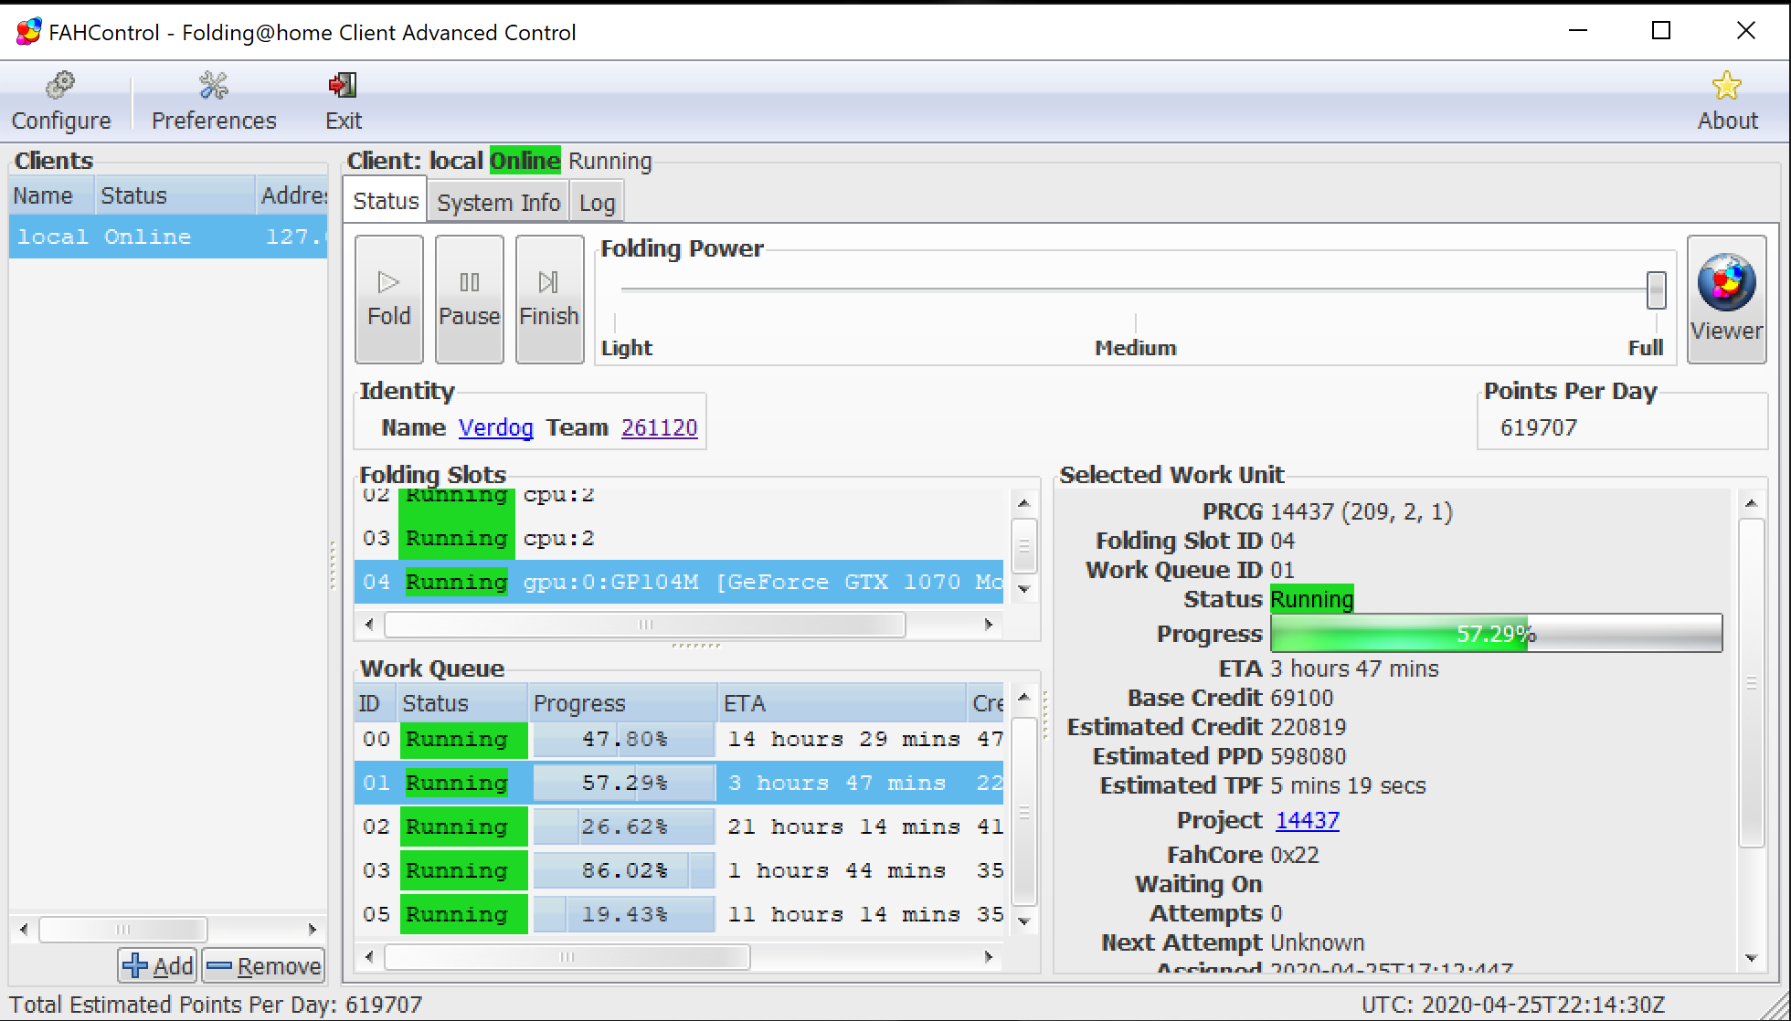
Task: Click Selected Work Unit scroll up arrow
Action: (1751, 503)
